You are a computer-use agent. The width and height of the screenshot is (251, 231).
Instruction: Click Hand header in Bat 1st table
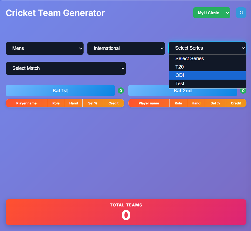[x=74, y=103]
